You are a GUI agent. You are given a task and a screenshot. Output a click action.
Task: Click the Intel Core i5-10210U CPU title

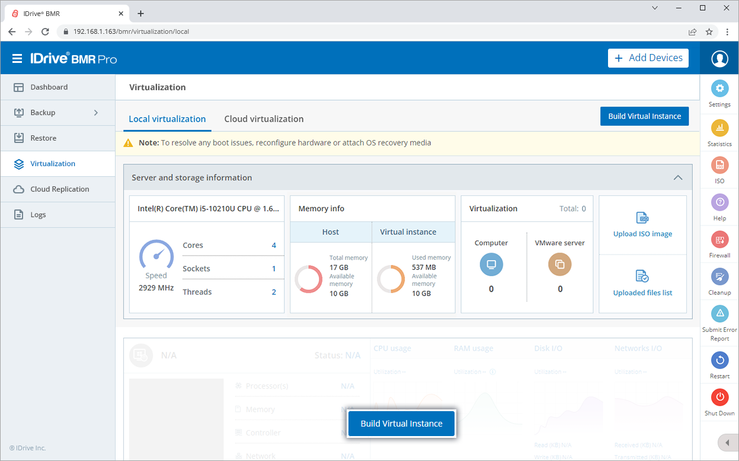pyautogui.click(x=208, y=209)
